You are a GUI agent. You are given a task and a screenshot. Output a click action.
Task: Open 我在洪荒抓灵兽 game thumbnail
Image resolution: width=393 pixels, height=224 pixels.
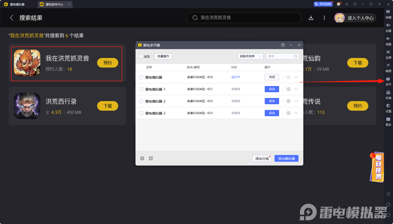coord(27,63)
